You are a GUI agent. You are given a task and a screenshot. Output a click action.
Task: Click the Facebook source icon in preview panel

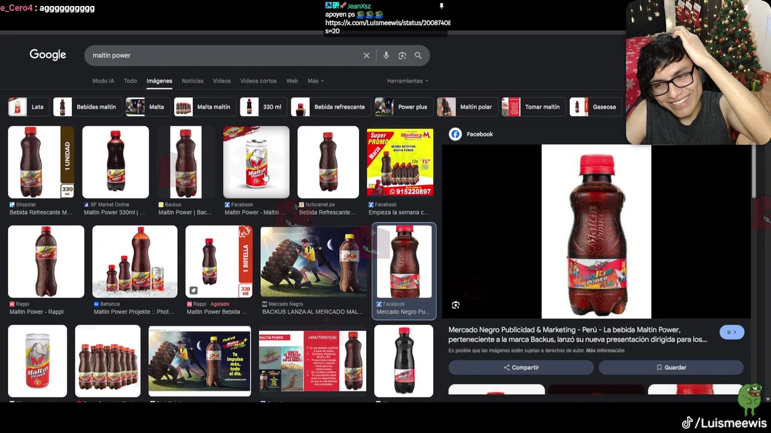tap(455, 134)
